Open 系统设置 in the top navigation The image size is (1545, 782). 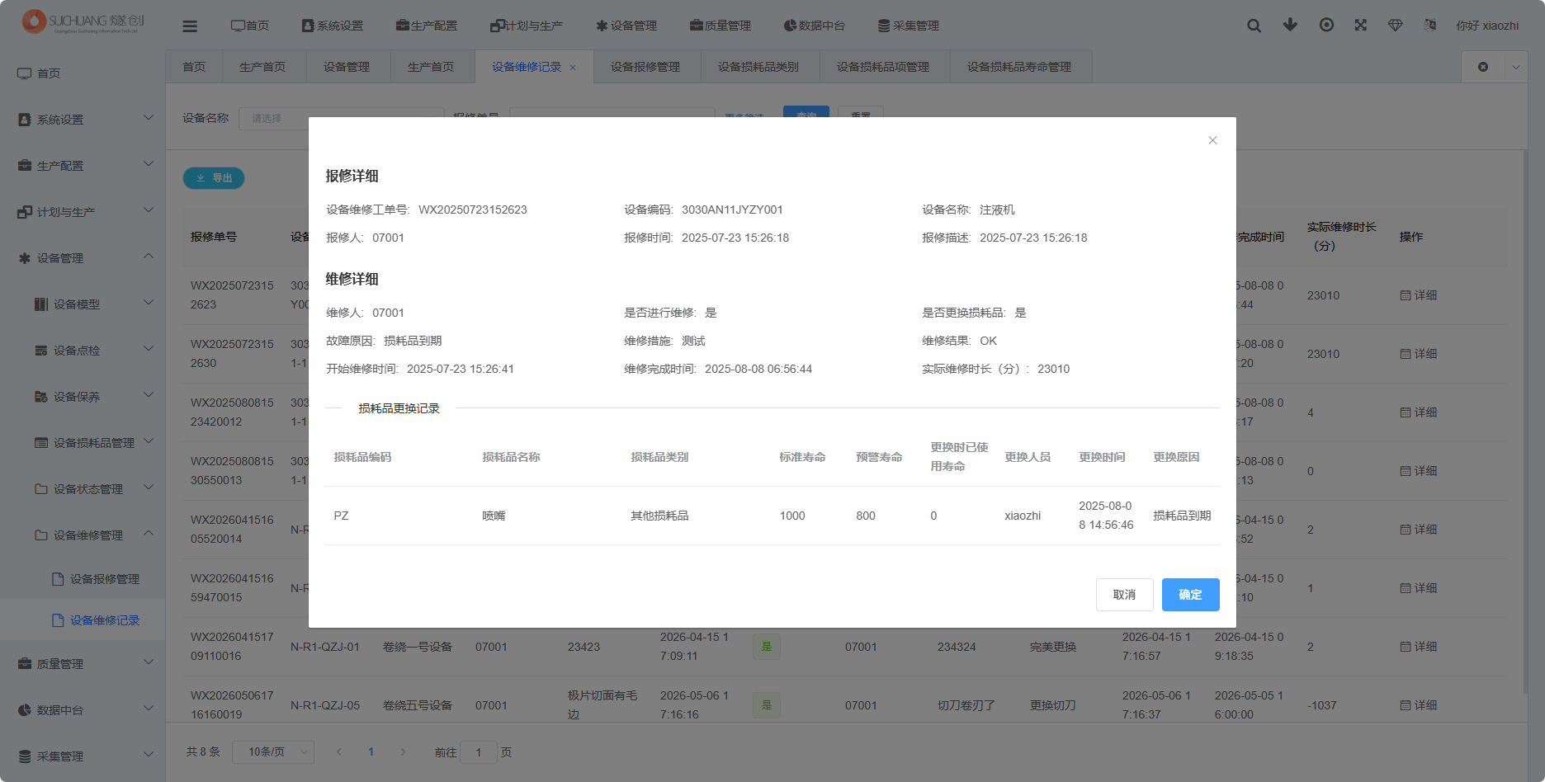[x=333, y=26]
